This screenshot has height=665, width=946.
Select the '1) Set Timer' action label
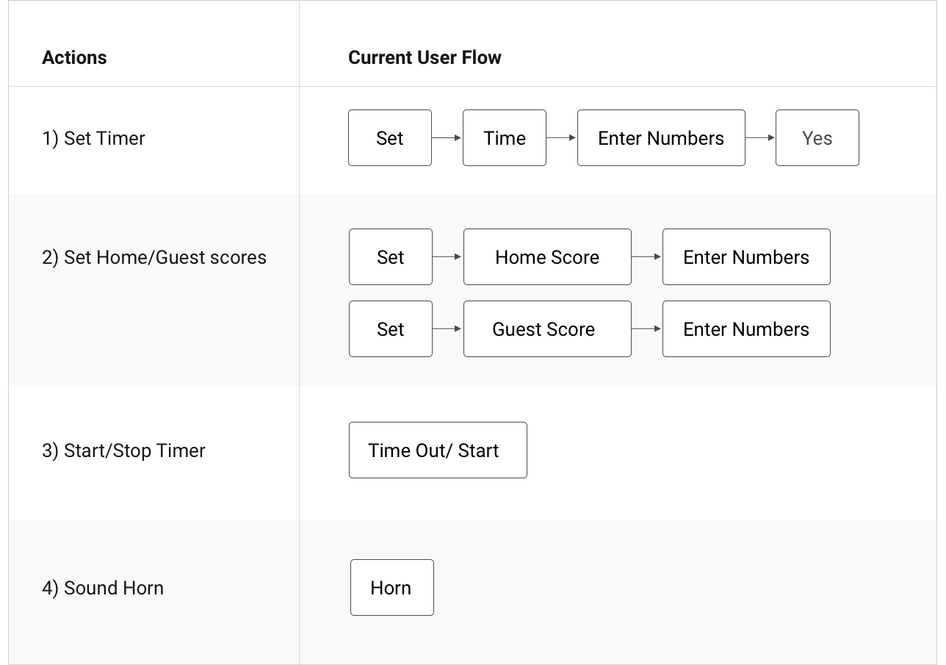[x=93, y=138]
